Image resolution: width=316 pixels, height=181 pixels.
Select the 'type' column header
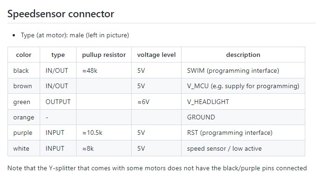58,55
